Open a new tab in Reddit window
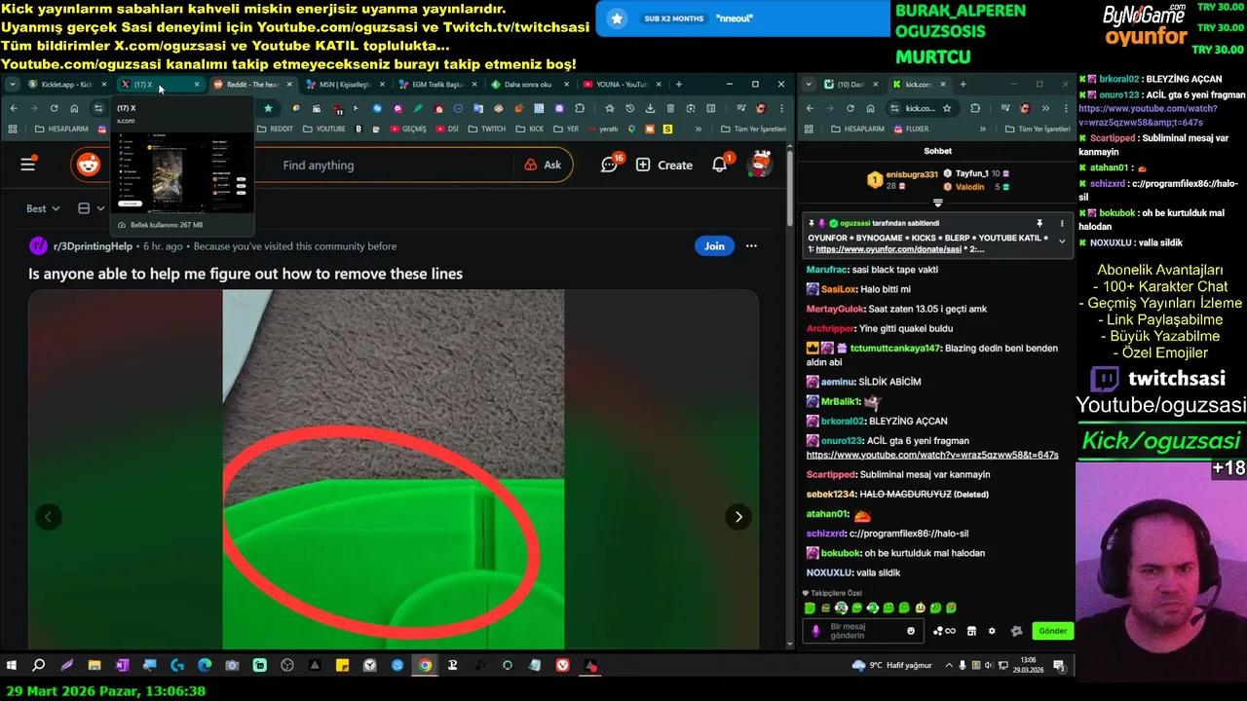Viewport: 1247px width, 701px height. coord(679,85)
